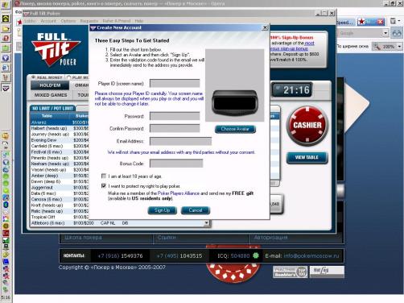Click the document icon in the taskbar
Screen dimensions: 404x303
point(6,68)
